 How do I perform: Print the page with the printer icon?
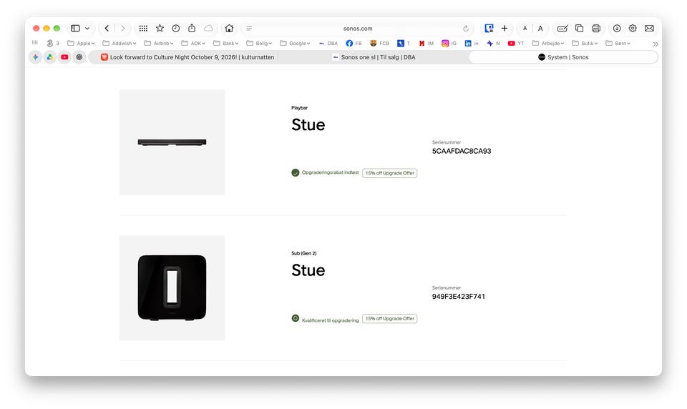tap(596, 29)
